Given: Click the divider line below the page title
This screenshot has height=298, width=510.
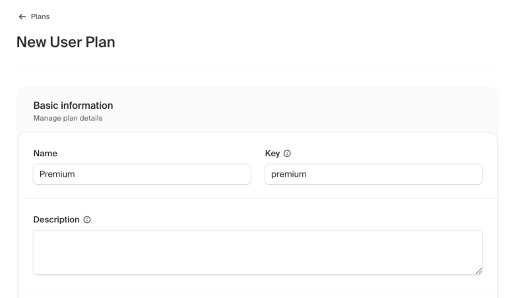Looking at the screenshot, I should point(257,67).
